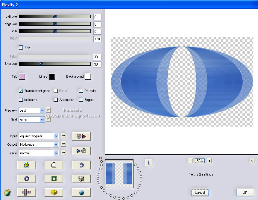Click the Tabs value field showing 33
The height and width of the screenshot is (200, 258).
click(x=97, y=57)
